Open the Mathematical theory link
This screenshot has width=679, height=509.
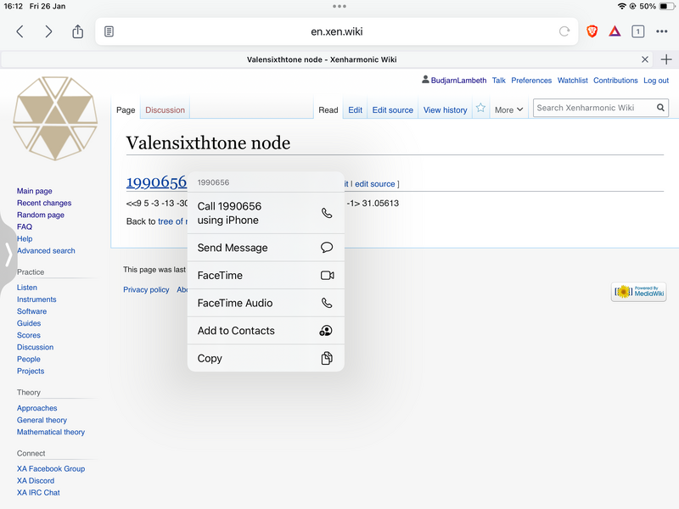(x=51, y=432)
